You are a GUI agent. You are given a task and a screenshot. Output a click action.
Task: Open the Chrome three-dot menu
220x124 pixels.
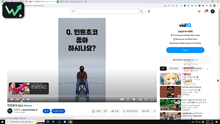coord(218,6)
